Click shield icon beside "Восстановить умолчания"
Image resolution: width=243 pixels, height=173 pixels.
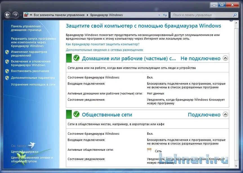pos(7,71)
